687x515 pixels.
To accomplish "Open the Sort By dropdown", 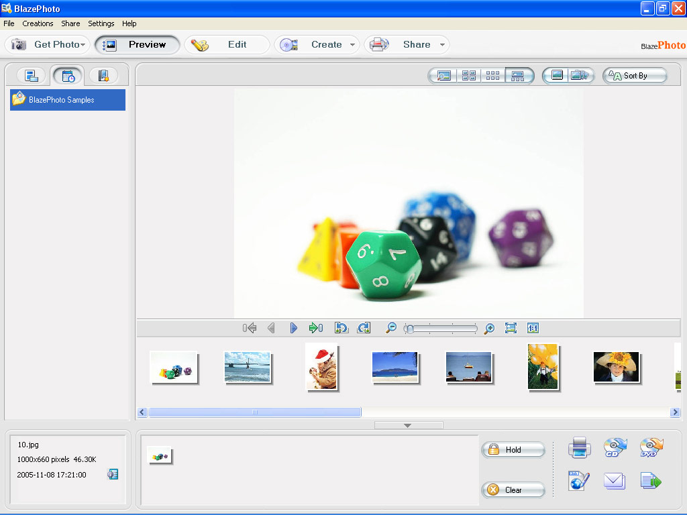I will [635, 76].
